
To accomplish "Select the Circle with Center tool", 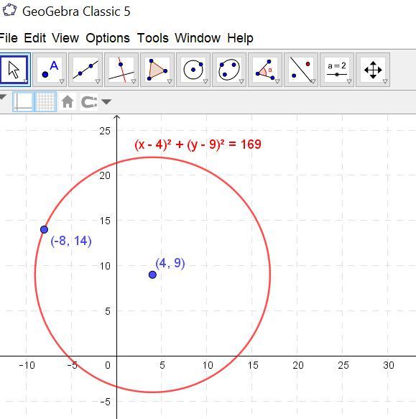I will (x=193, y=70).
